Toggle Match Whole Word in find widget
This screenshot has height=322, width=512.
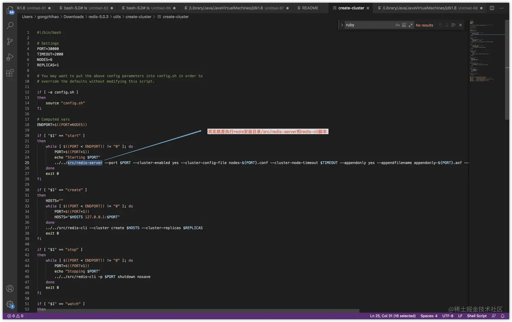pyautogui.click(x=404, y=25)
